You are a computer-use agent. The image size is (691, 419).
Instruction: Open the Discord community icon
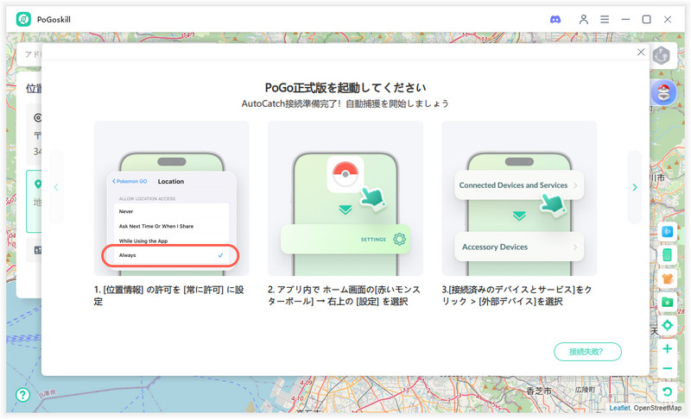pos(555,19)
